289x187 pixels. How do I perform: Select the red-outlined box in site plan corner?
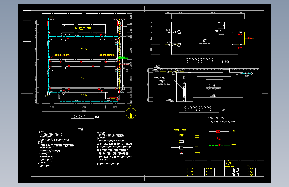pyautogui.click(x=113, y=99)
